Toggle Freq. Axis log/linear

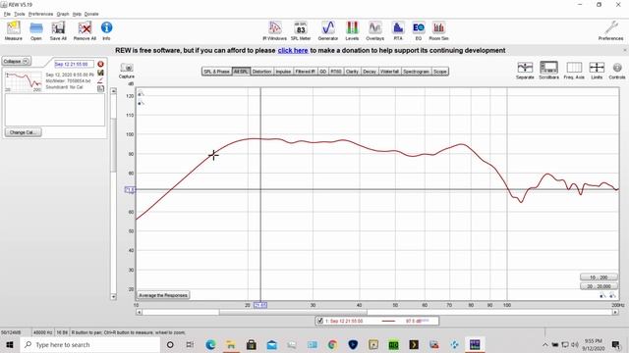(574, 70)
